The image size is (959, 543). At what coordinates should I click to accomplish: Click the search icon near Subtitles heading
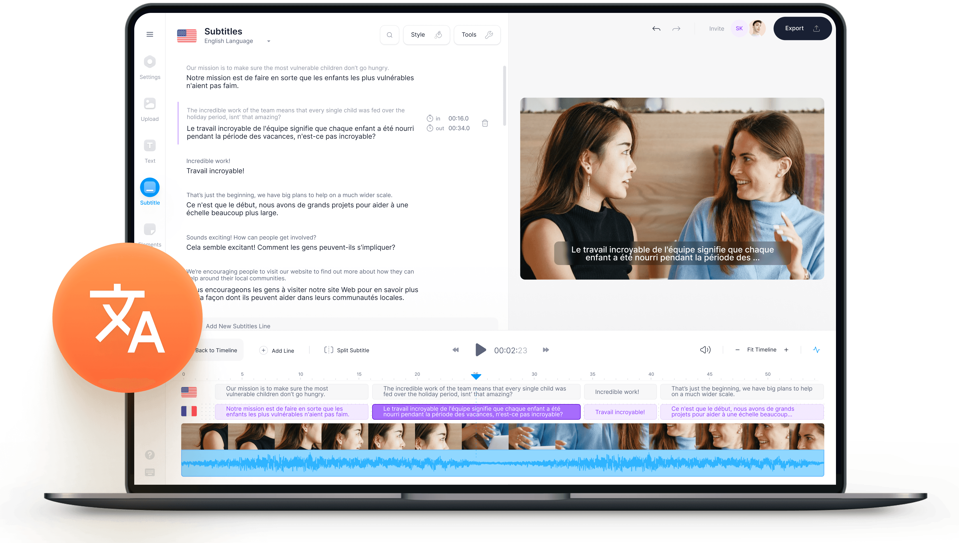point(389,35)
